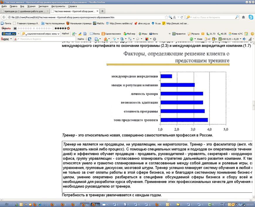Open the http://www.rambler.ru/ bookmark
255x207 pixels.
click(x=119, y=23)
